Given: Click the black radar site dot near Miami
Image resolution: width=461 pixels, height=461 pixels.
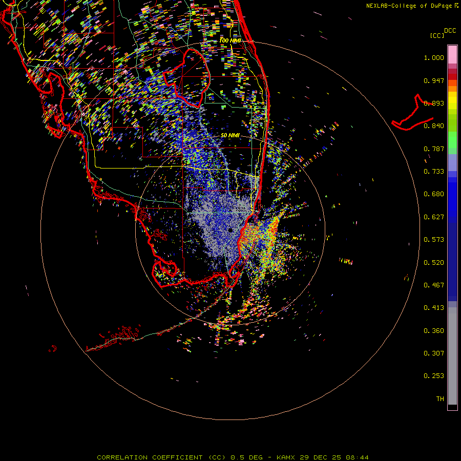Looking at the screenshot, I should pyautogui.click(x=230, y=230).
